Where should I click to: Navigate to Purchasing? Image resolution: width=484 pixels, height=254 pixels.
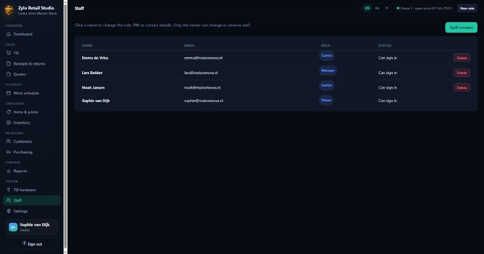click(x=32, y=152)
